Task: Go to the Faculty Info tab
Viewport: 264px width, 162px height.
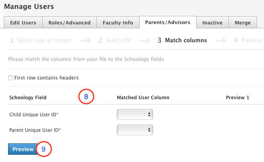Action: [118, 23]
